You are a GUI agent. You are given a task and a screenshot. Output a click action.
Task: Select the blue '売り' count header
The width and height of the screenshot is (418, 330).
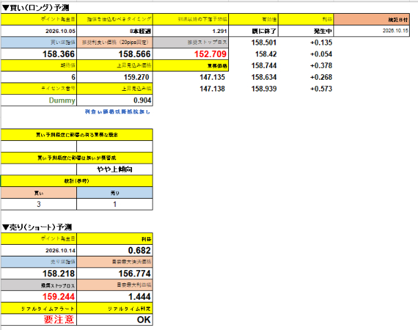tap(115, 192)
